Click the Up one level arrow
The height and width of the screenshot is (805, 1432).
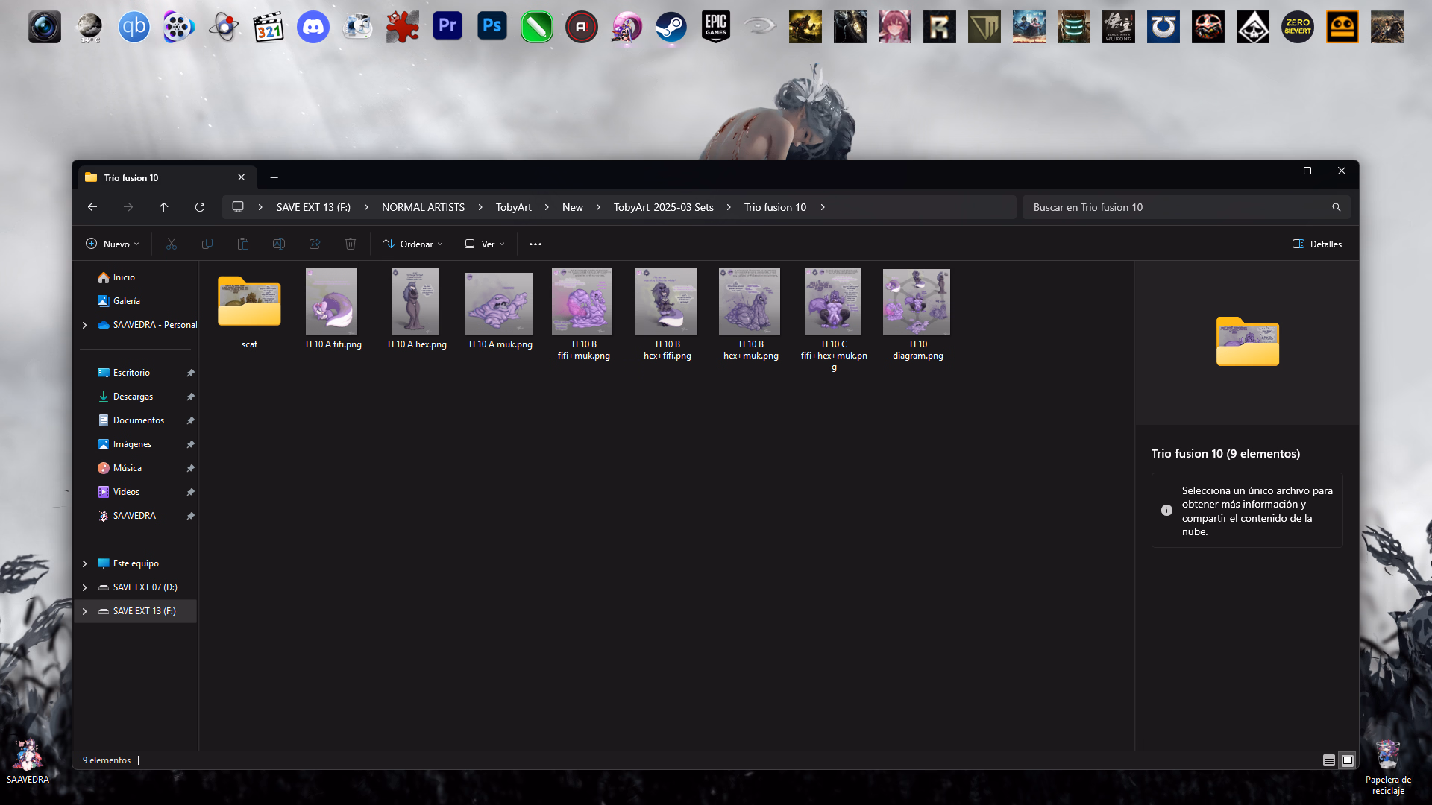(164, 207)
